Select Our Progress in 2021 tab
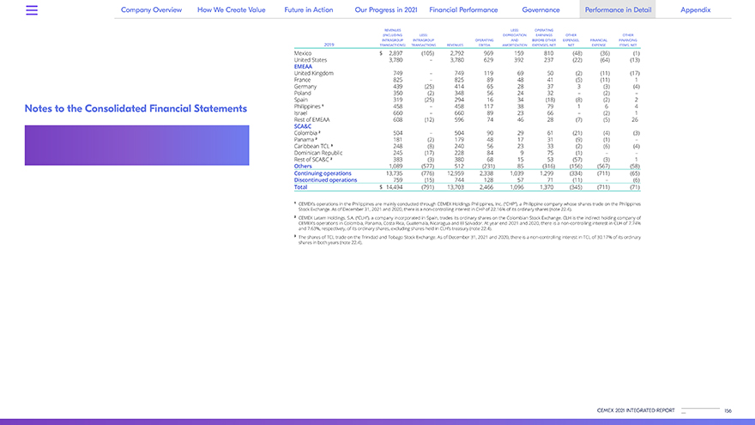755x425 pixels. [385, 10]
